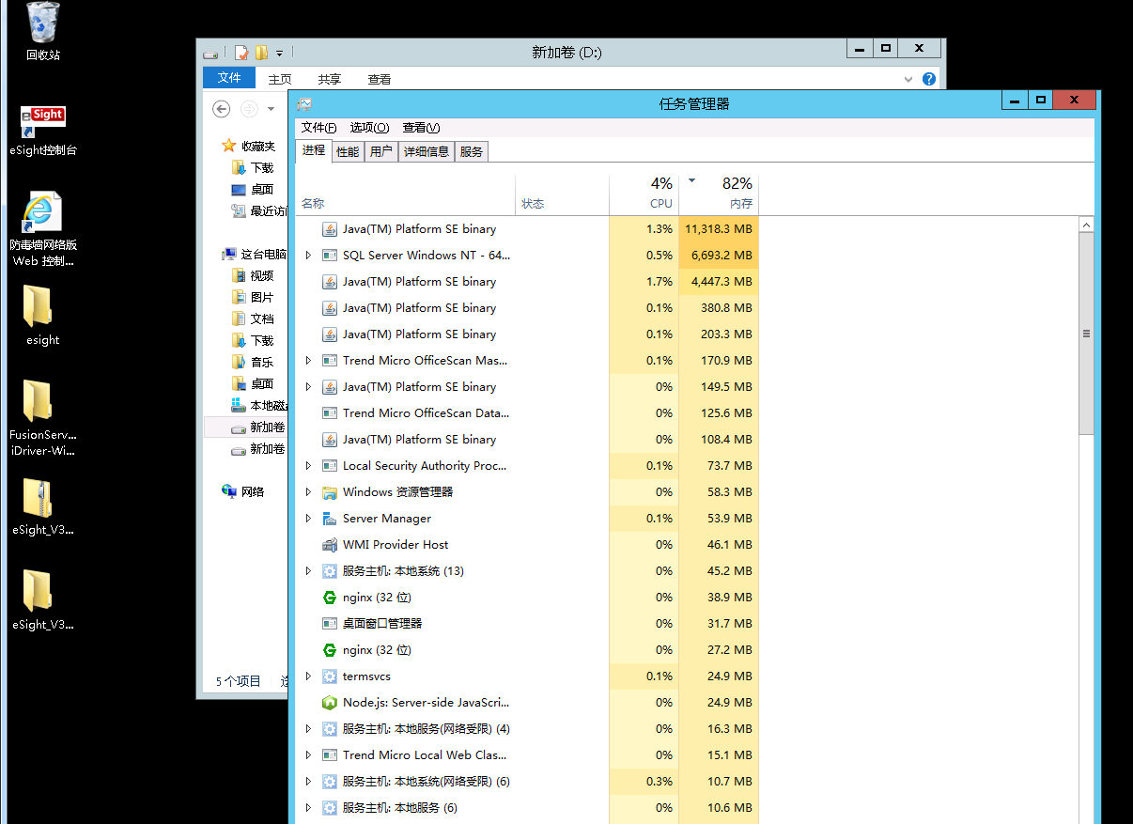
Task: Select the 防毒墙网络版 Web 控制台 shortcut
Action: click(x=43, y=229)
